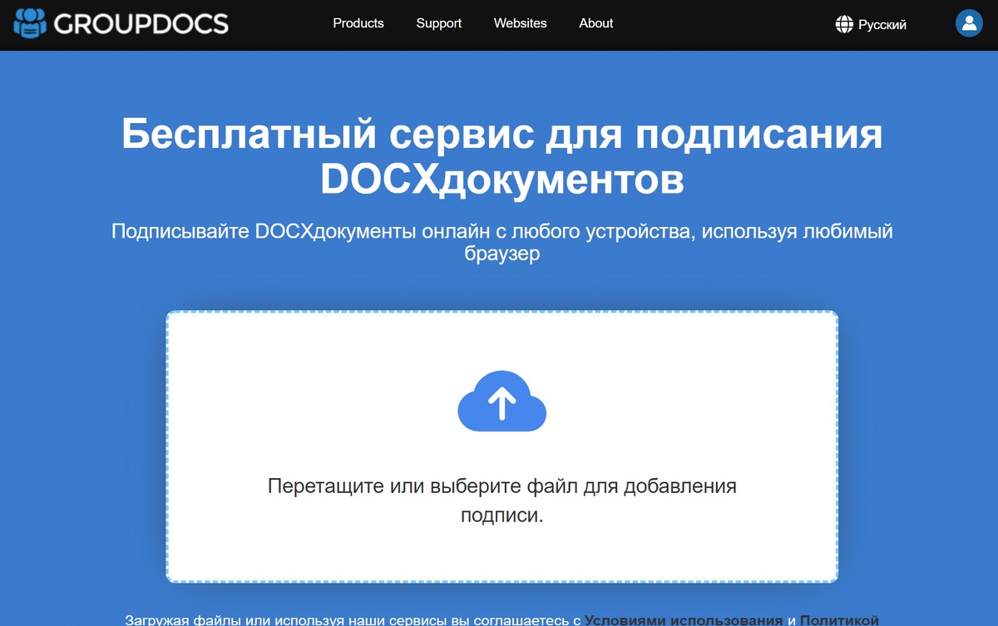Click the GroupDocs logo icon
Viewport: 998px width, 626px height.
click(31, 24)
